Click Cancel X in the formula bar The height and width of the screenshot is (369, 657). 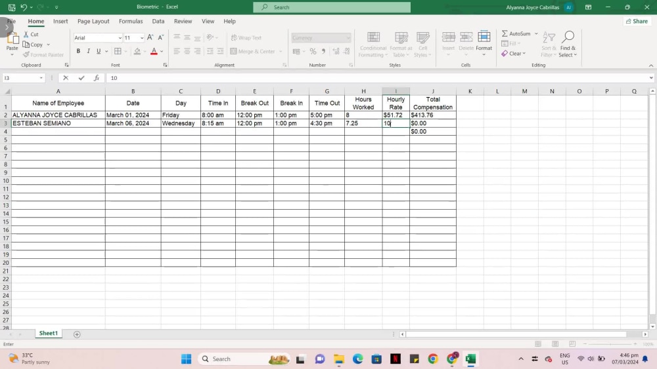pos(66,78)
